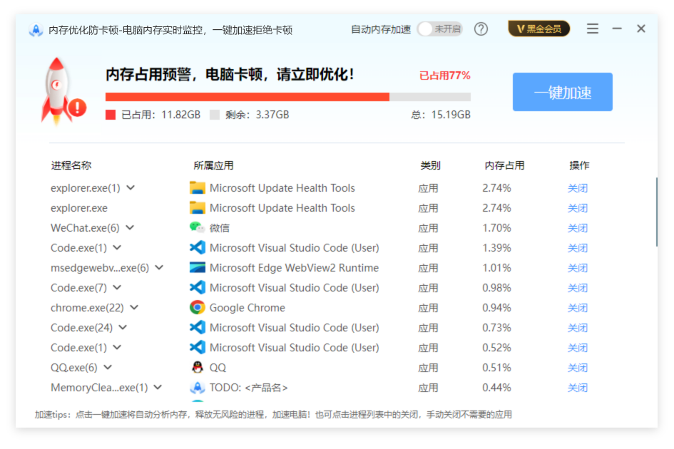Select the explorer.exe process name without a count
The image size is (674, 449).
[x=79, y=208]
